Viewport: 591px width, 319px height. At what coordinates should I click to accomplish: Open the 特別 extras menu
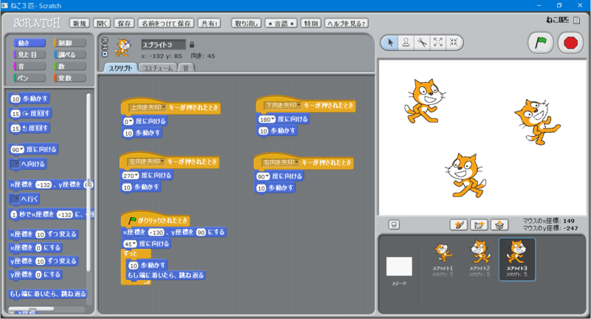310,24
